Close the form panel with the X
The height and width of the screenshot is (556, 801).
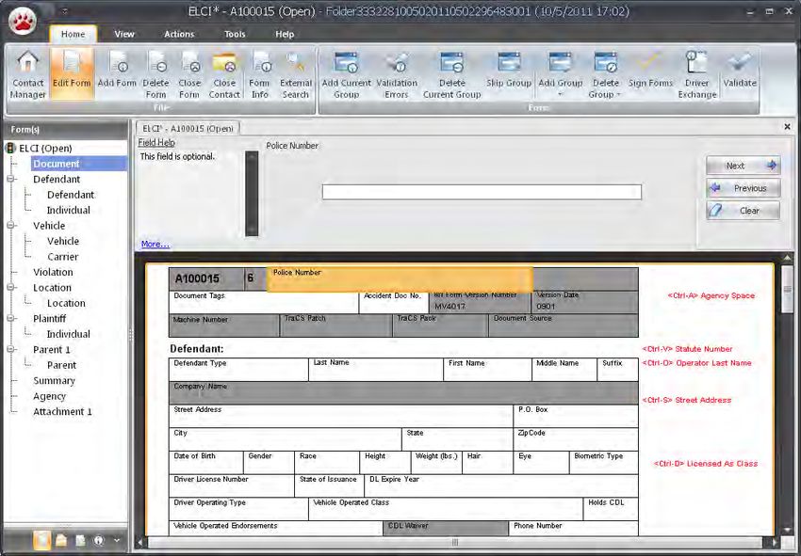pos(787,126)
